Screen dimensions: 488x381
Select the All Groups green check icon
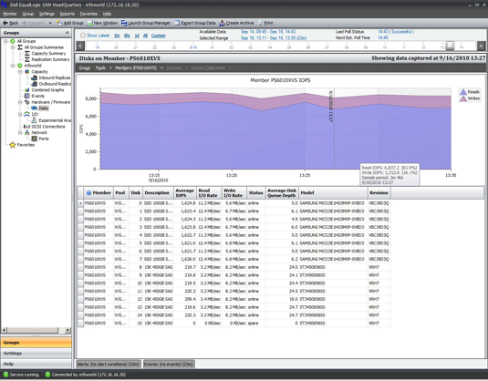point(13,41)
